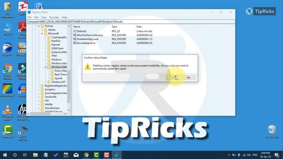283x159 pixels.
Task: Open the volume control in system tray
Action: (249, 155)
